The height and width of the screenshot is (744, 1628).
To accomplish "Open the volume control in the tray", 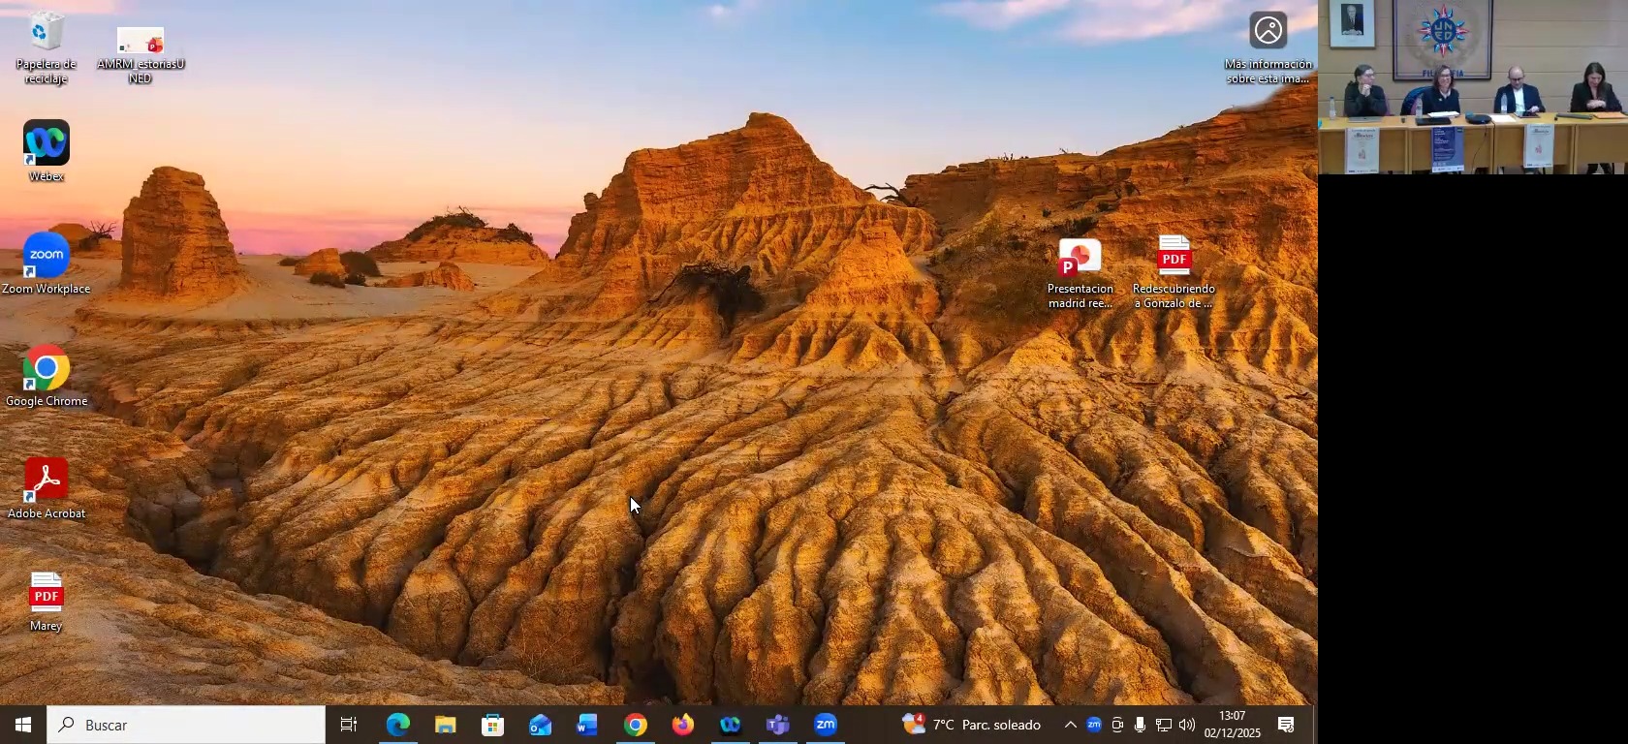I will tap(1187, 725).
